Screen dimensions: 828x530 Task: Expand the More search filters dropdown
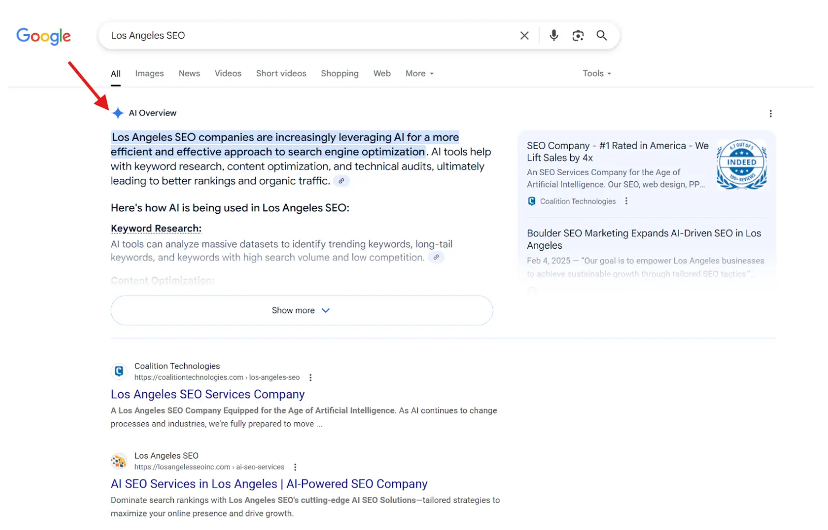point(419,74)
